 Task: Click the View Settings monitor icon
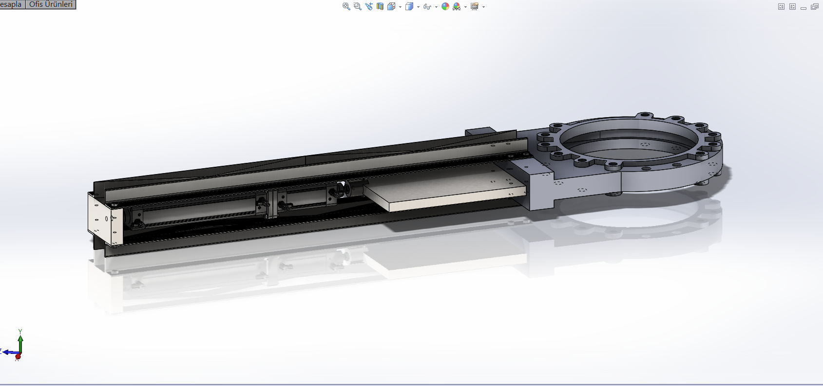coord(475,6)
